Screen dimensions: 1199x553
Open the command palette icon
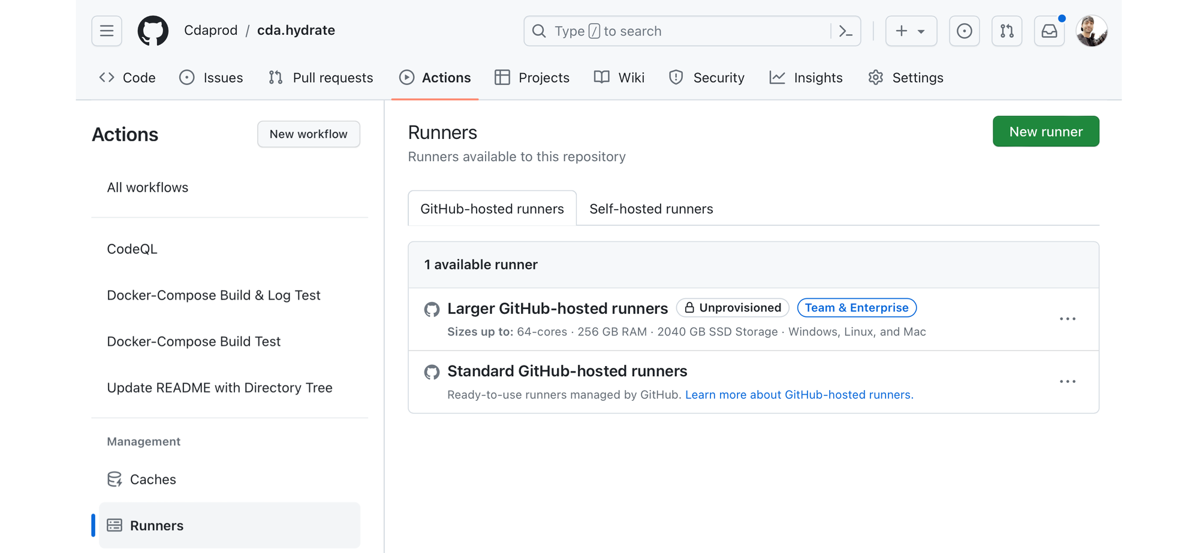845,31
